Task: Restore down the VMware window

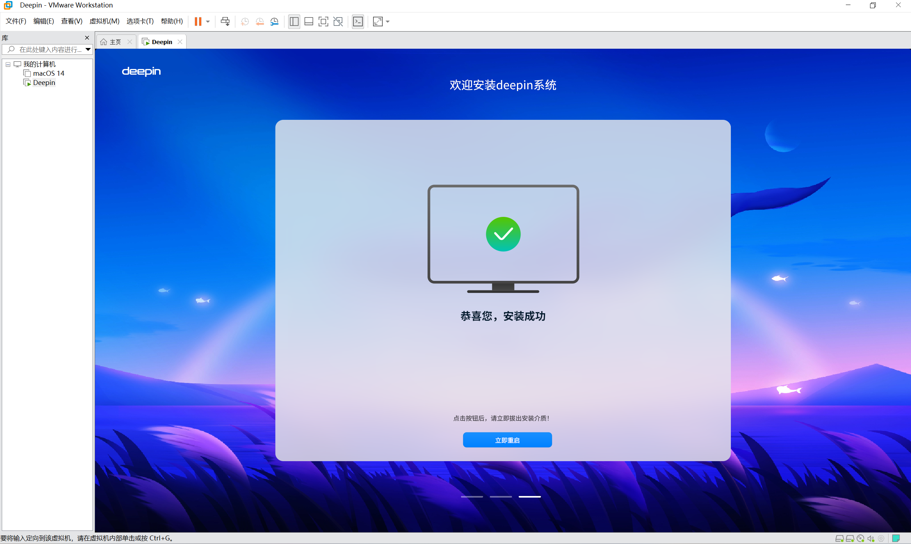Action: (x=873, y=5)
